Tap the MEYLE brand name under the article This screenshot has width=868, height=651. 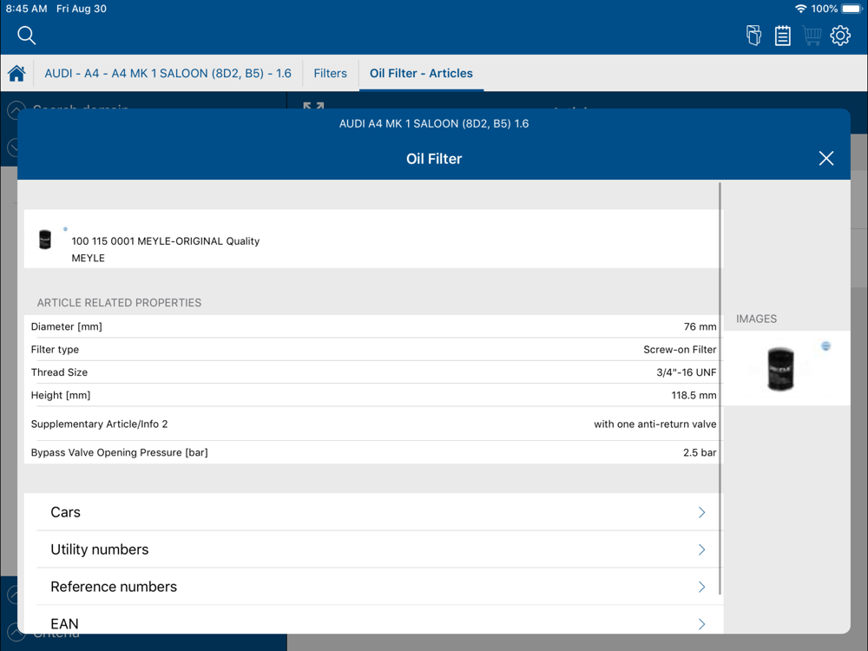pos(88,258)
